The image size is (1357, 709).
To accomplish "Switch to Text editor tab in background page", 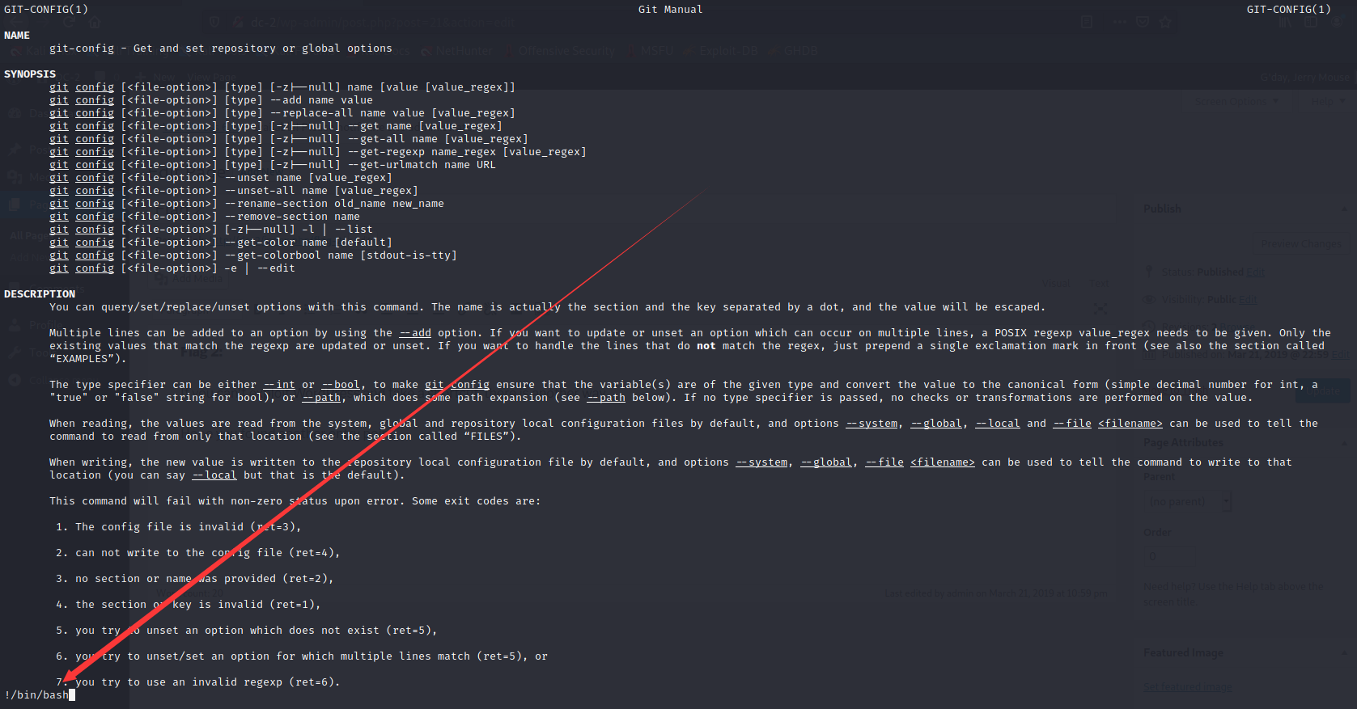I will coord(1099,284).
